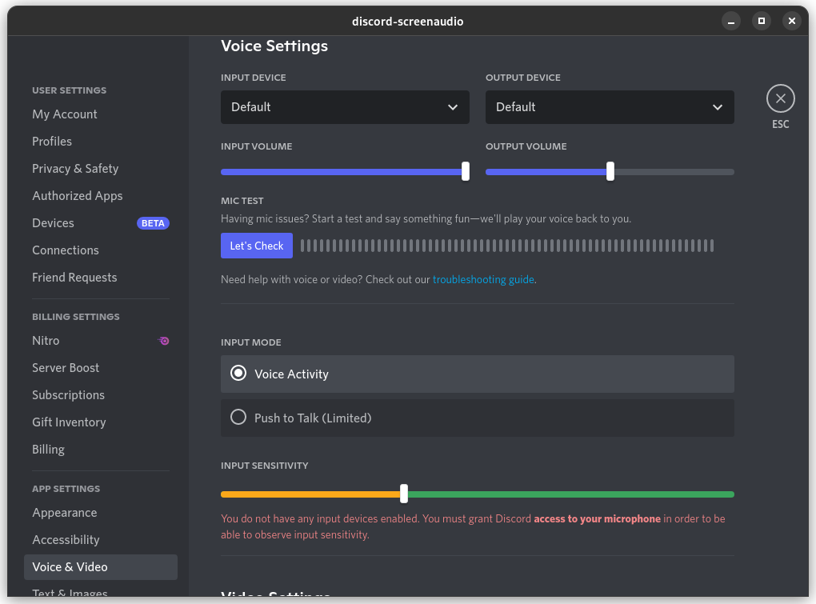This screenshot has width=816, height=604.
Task: Click the BETA badge next to Devices
Action: pyautogui.click(x=153, y=223)
